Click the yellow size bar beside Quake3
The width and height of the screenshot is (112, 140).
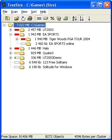(17, 53)
